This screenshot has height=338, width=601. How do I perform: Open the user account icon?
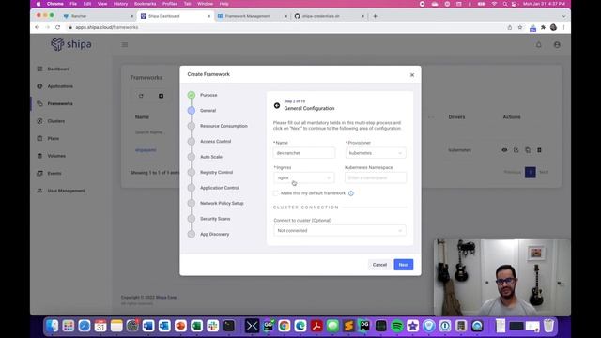[557, 45]
